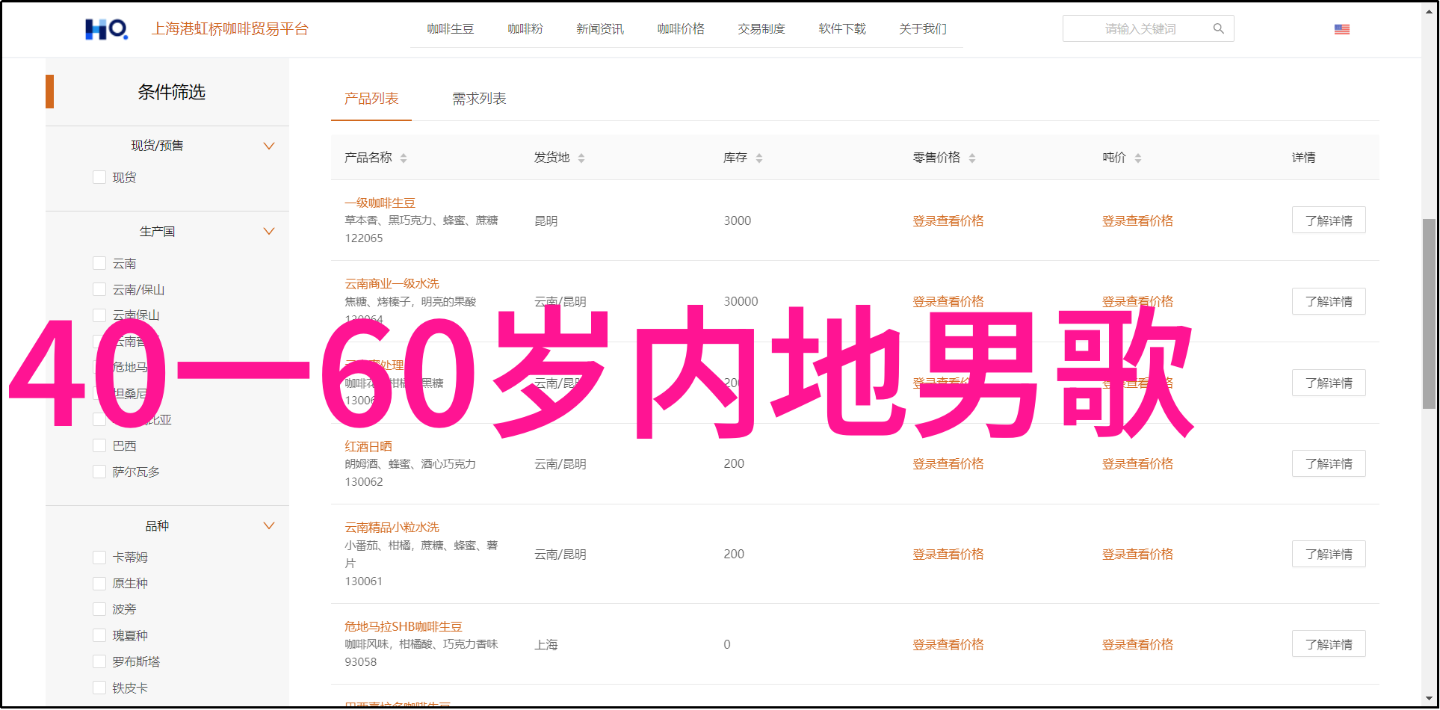Viewport: 1440px width, 710px height.
Task: Click retail 登录查看价格 for 危地马拉SHB咖啡生豆
Action: point(948,644)
